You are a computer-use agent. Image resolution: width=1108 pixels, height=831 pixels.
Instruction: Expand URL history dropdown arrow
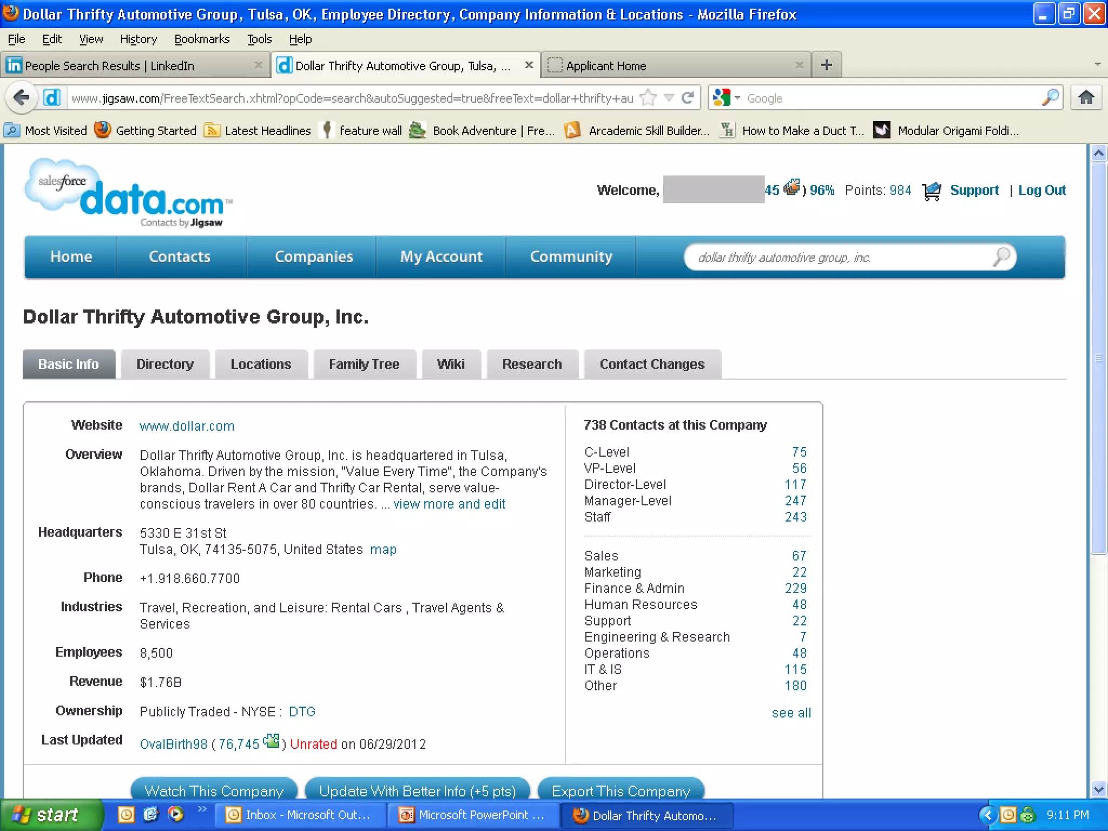pyautogui.click(x=669, y=98)
